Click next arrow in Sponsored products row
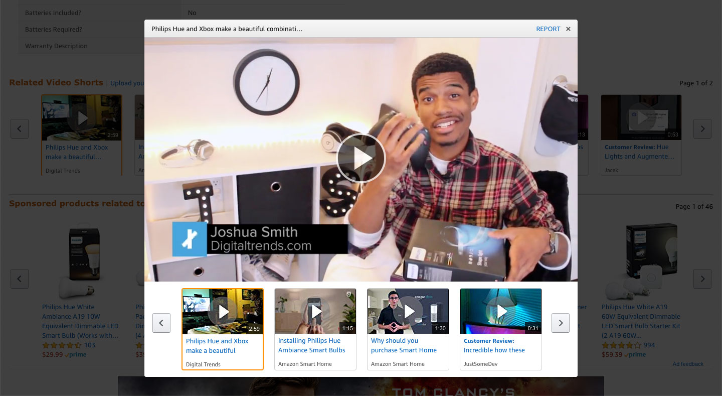 point(702,279)
